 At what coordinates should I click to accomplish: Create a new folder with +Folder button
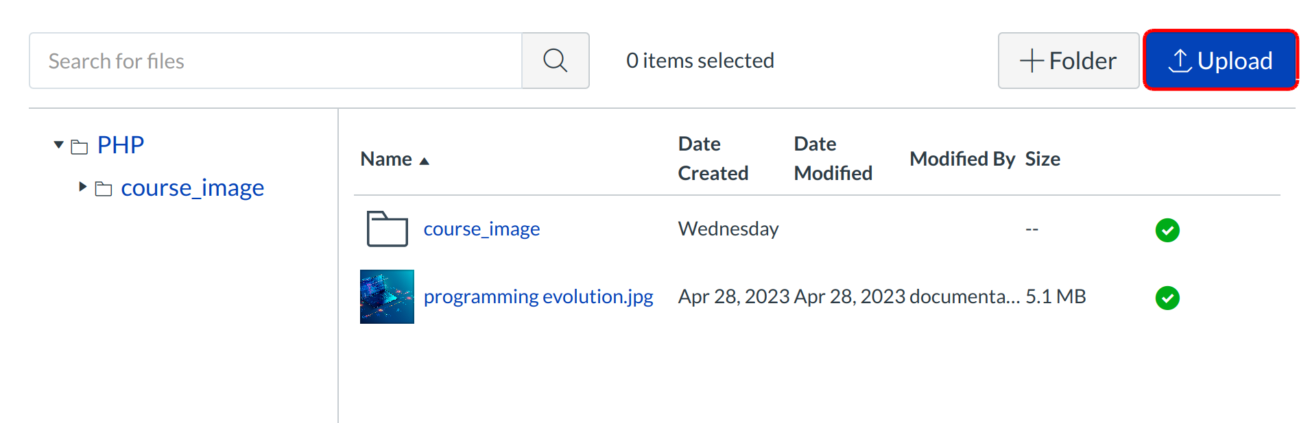coord(1068,61)
